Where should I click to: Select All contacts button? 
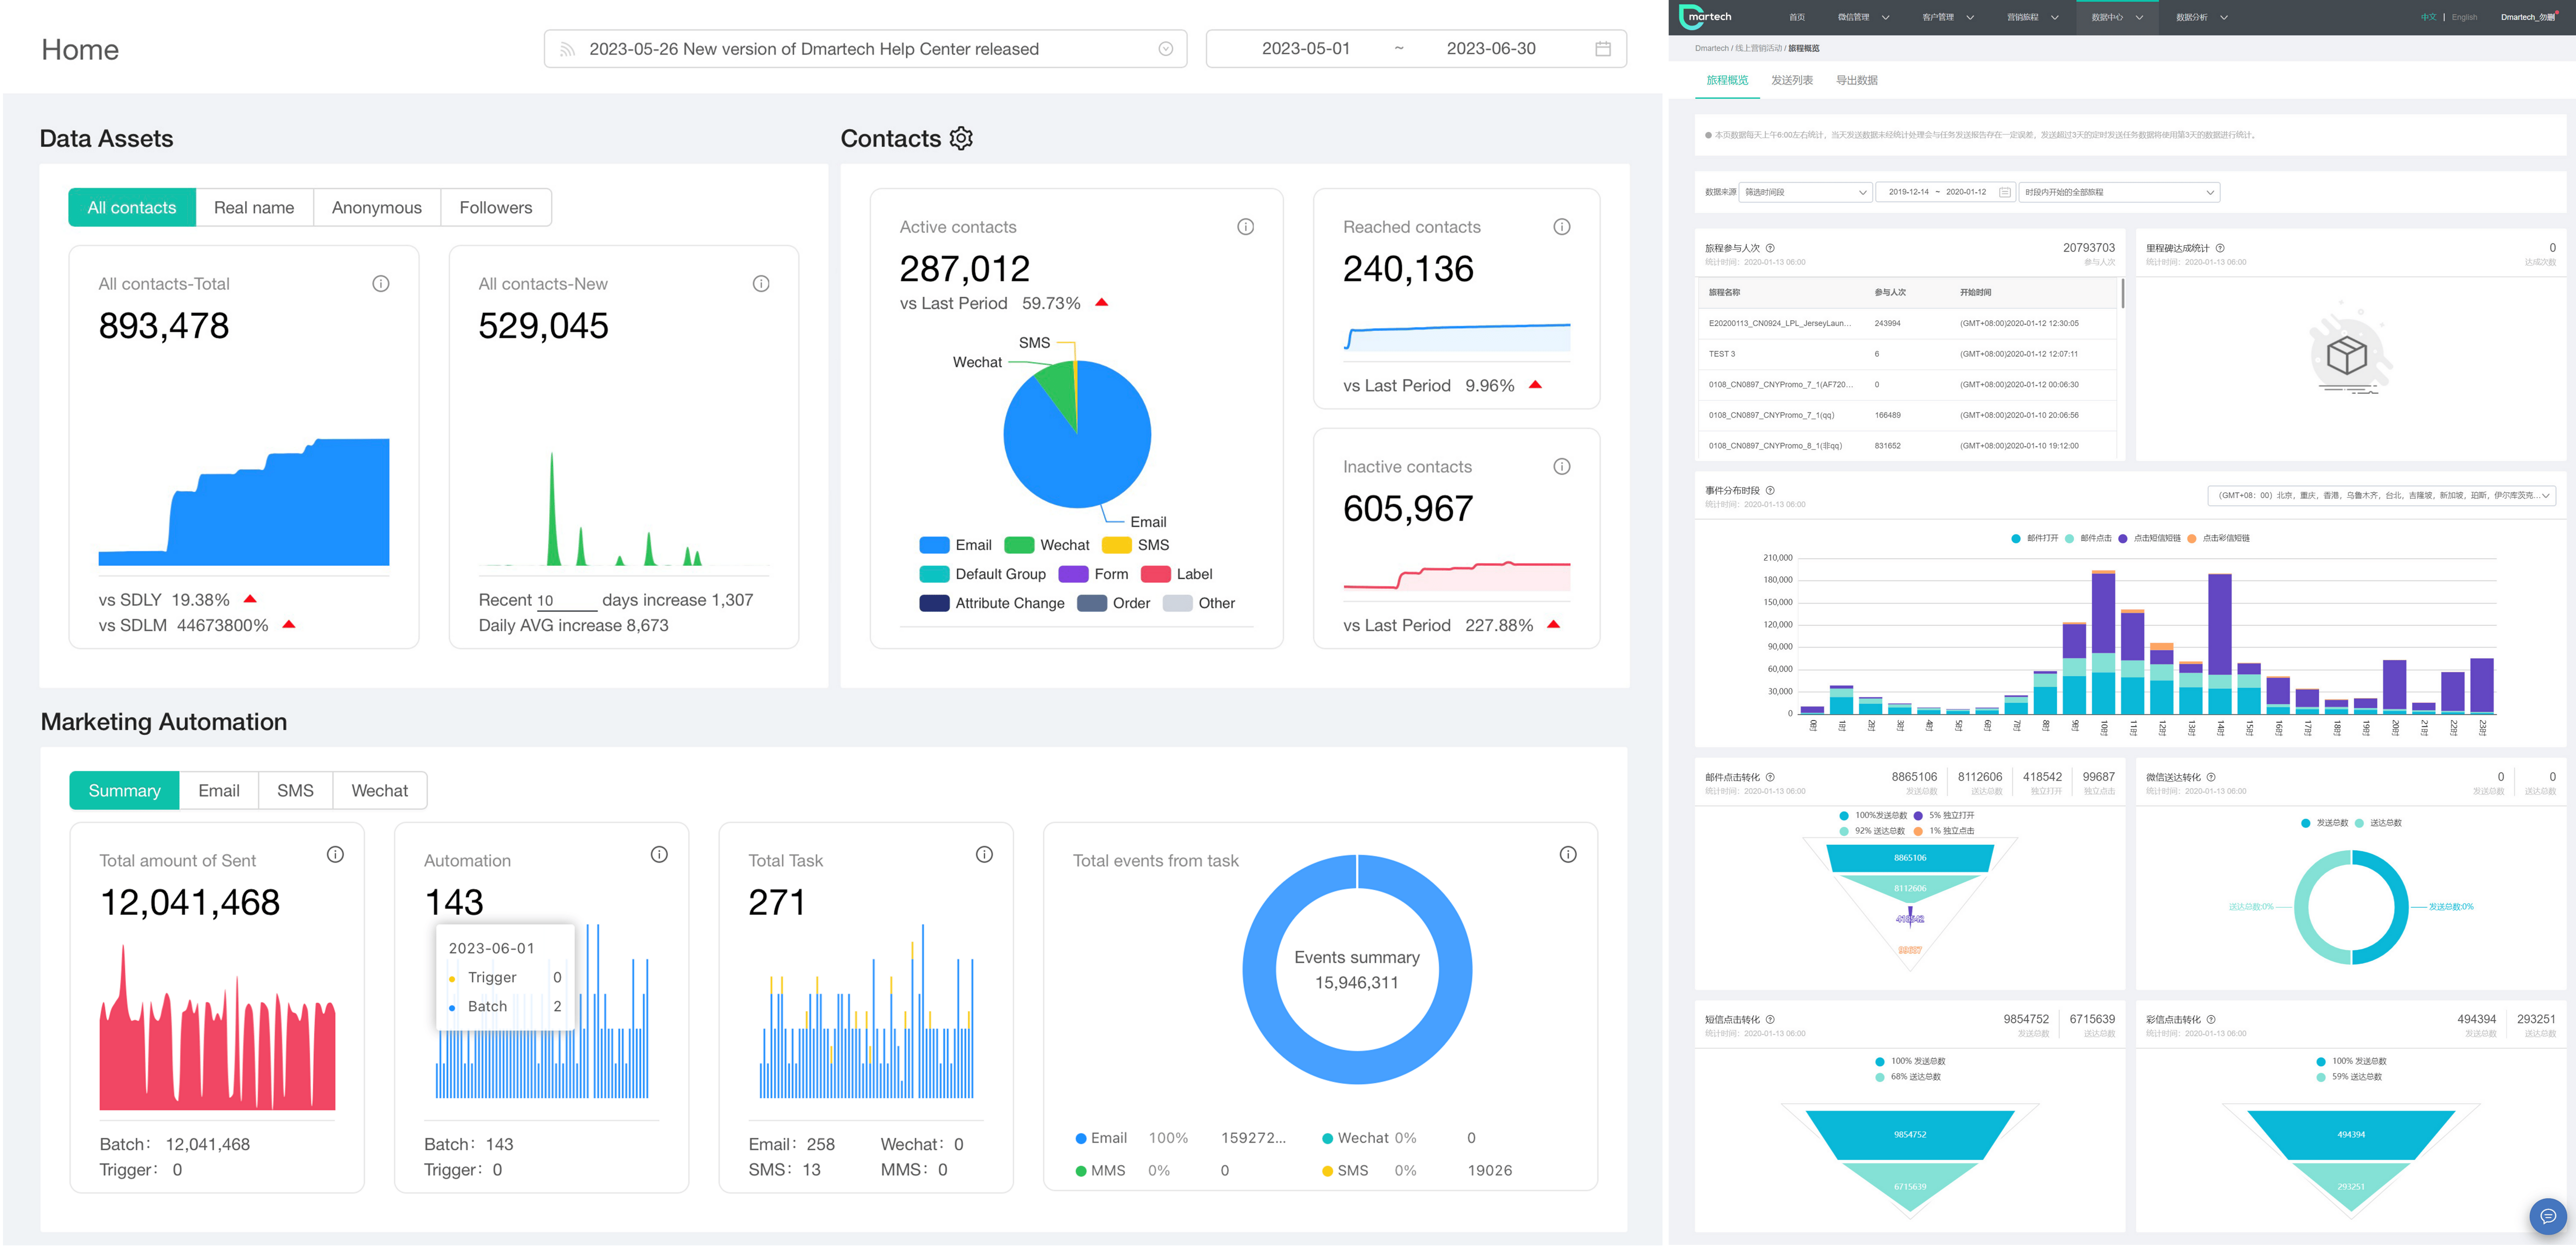[132, 208]
